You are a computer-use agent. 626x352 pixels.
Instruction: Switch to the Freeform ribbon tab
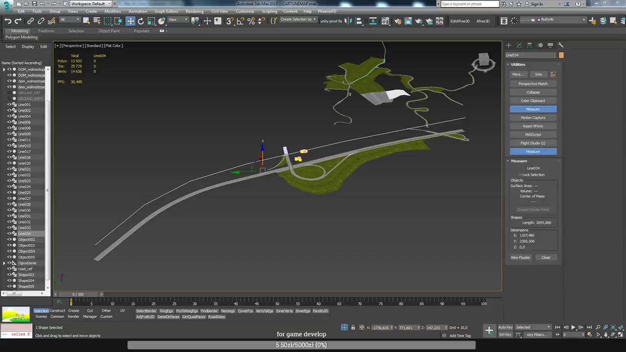click(46, 31)
